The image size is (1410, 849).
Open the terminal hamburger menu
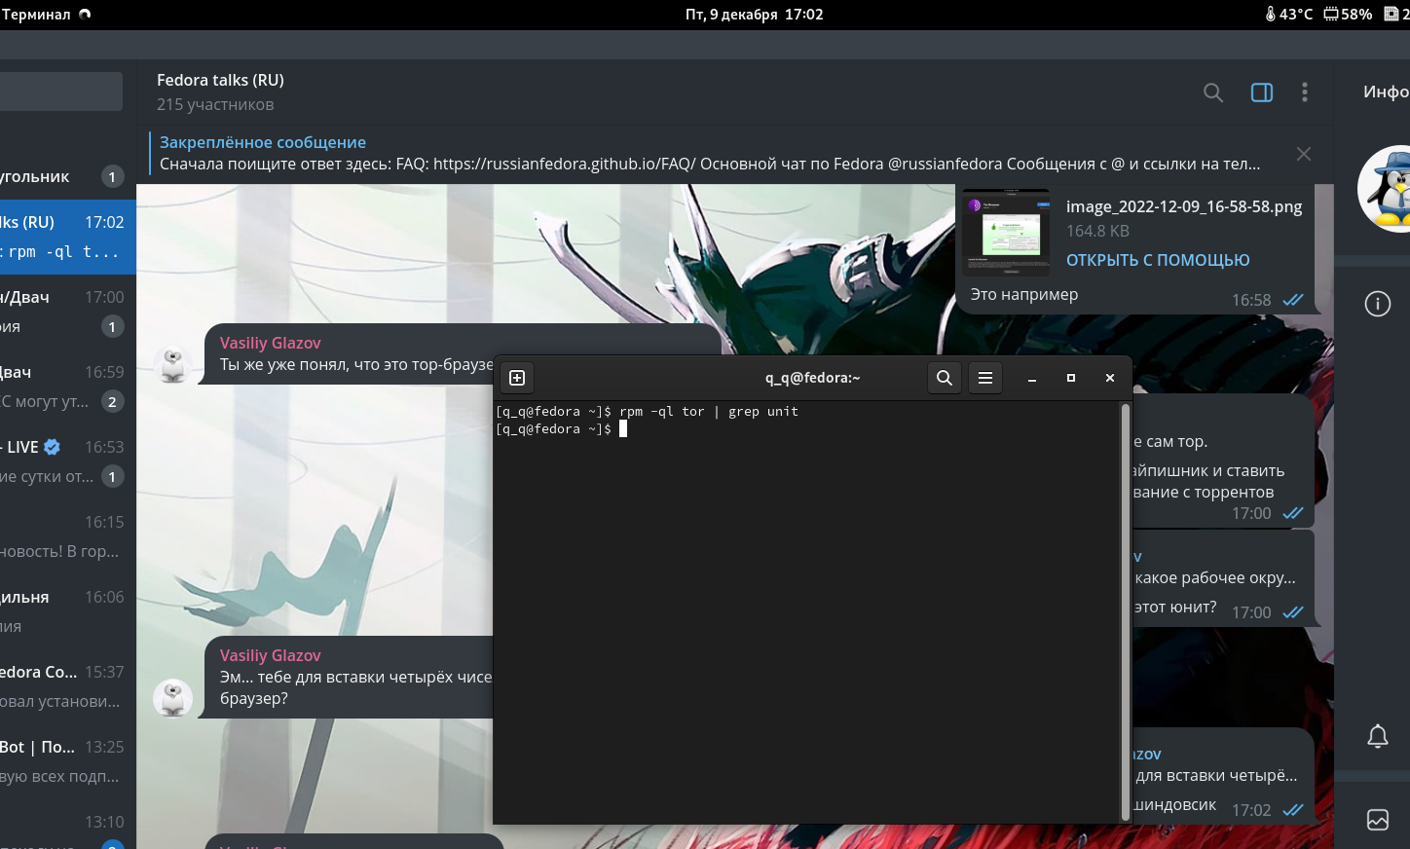pyautogui.click(x=985, y=378)
